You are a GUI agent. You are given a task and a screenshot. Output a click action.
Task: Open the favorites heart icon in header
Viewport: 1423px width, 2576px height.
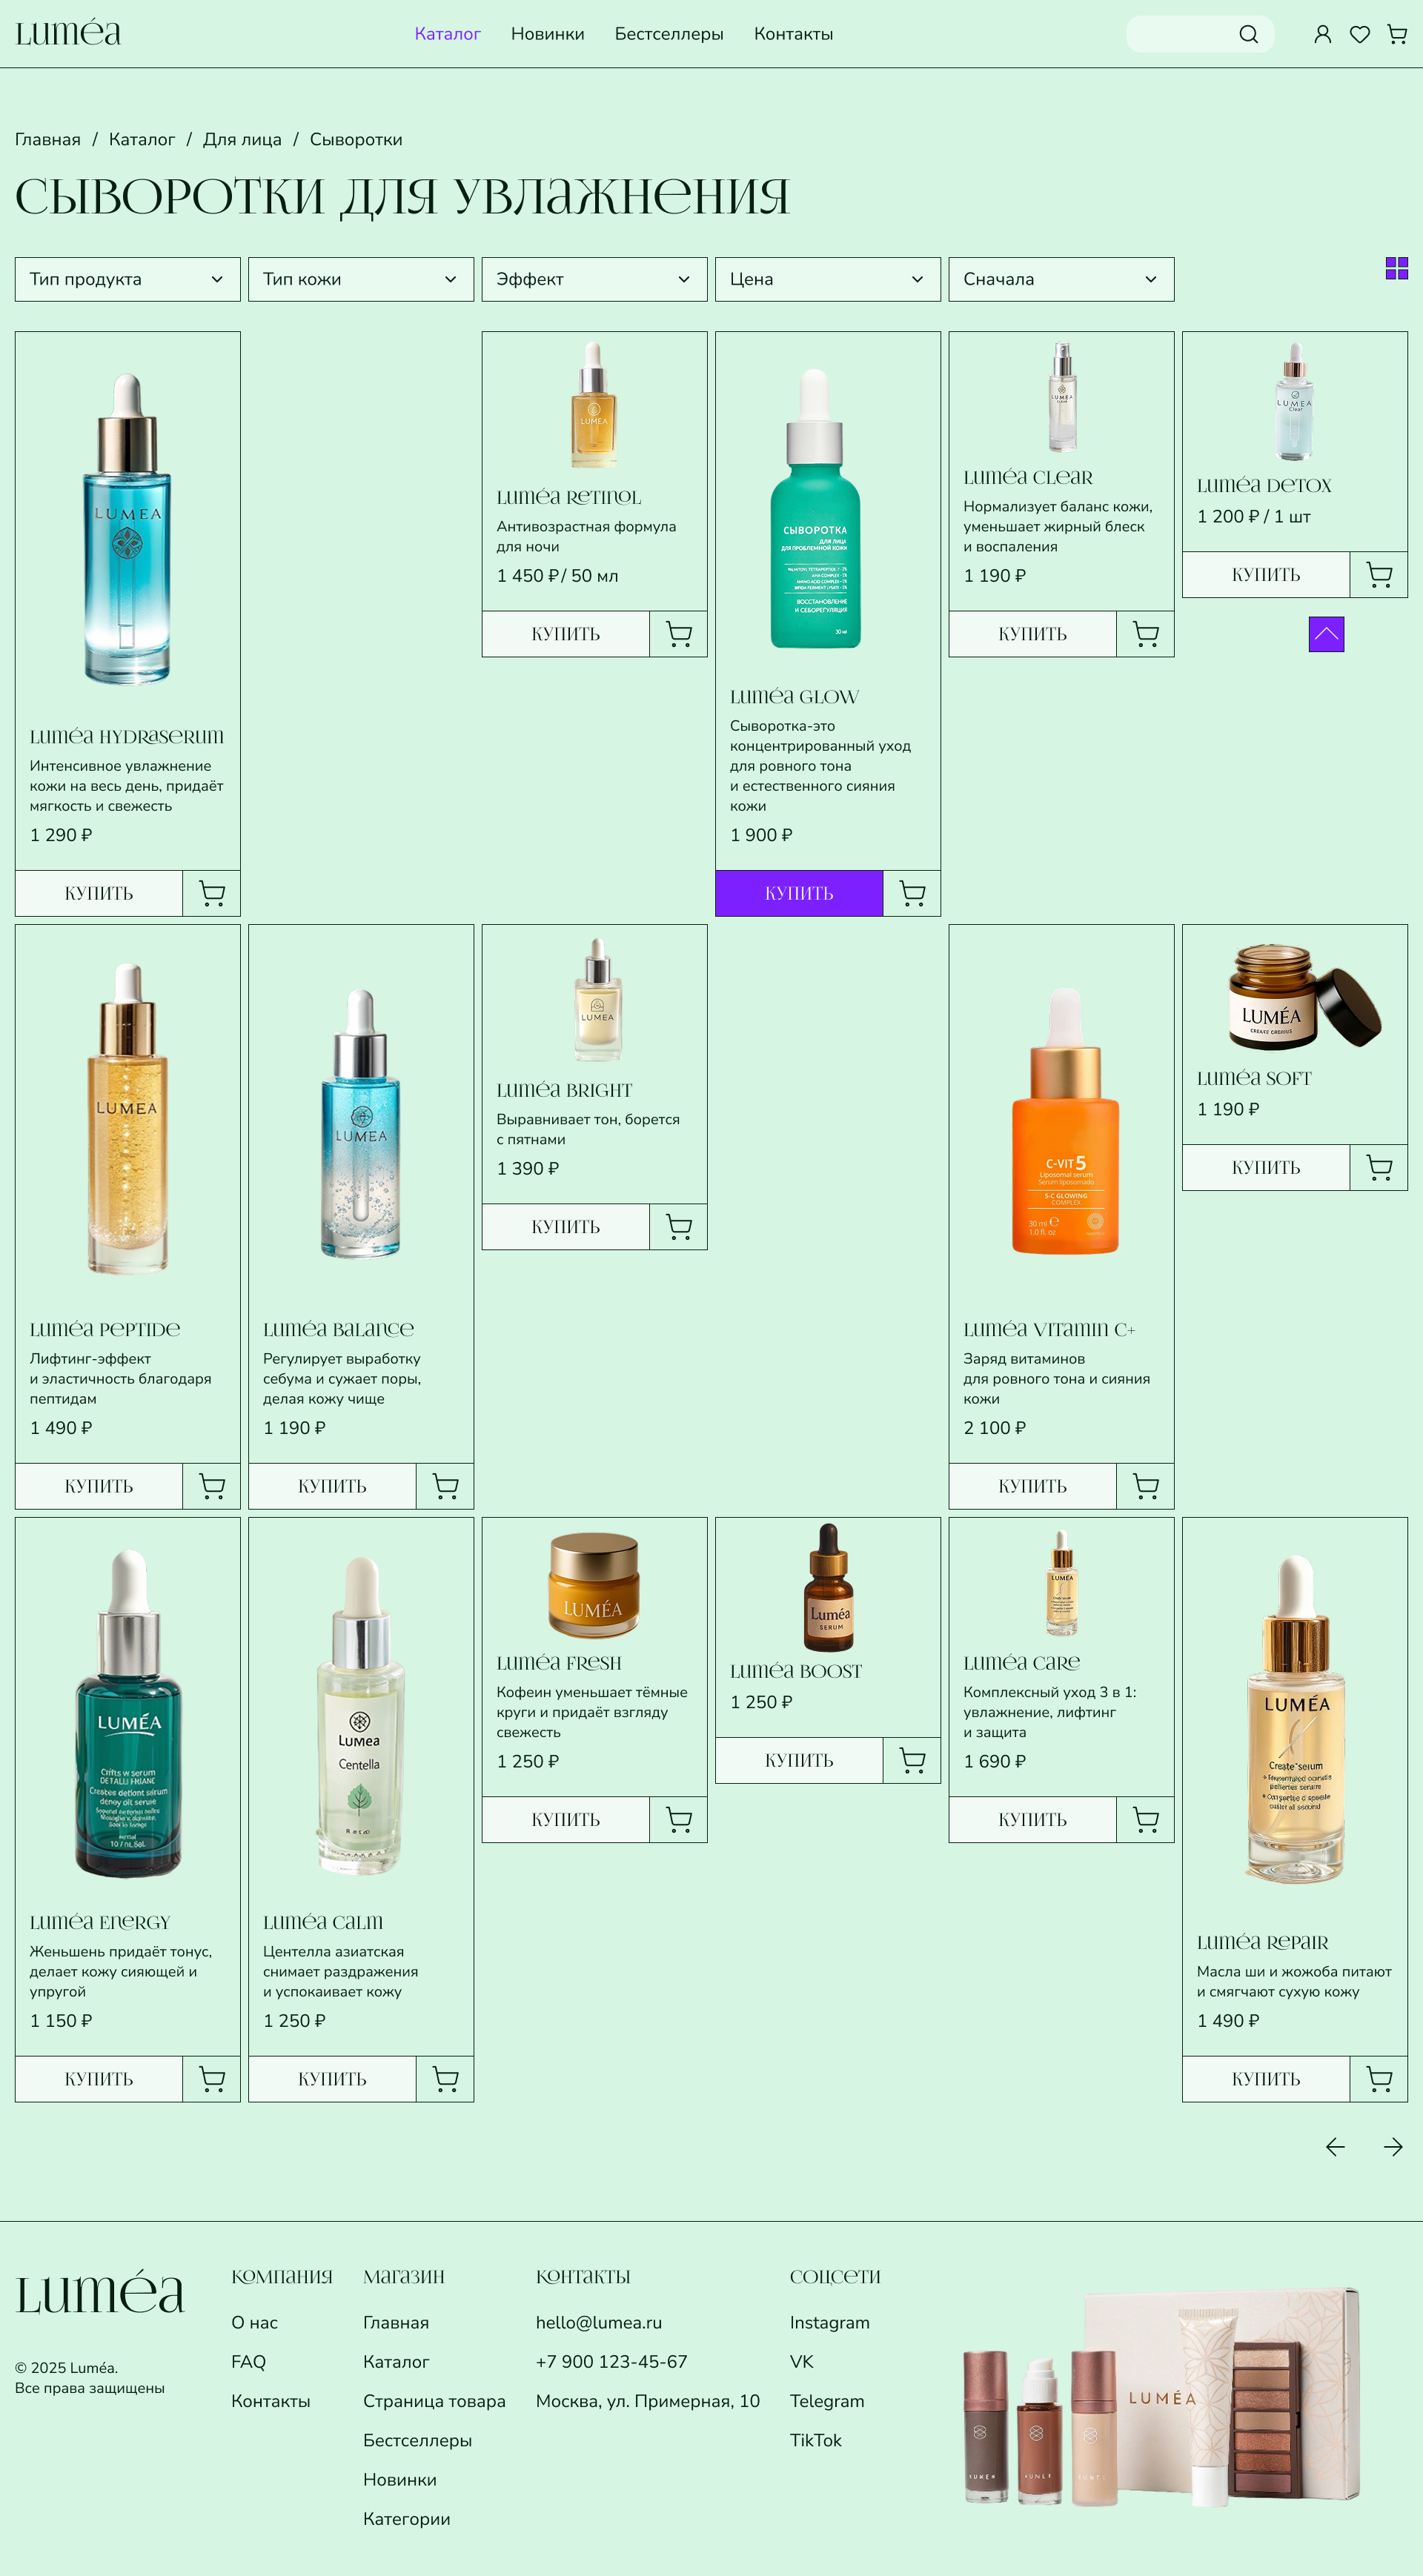1359,34
